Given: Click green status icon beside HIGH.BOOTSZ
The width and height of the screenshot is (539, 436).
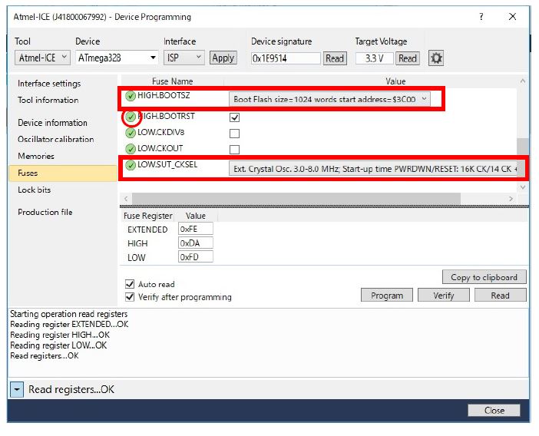Looking at the screenshot, I should pyautogui.click(x=131, y=97).
